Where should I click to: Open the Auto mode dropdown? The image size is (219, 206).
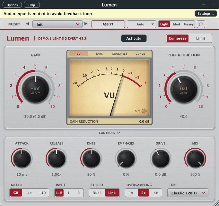pos(142,24)
